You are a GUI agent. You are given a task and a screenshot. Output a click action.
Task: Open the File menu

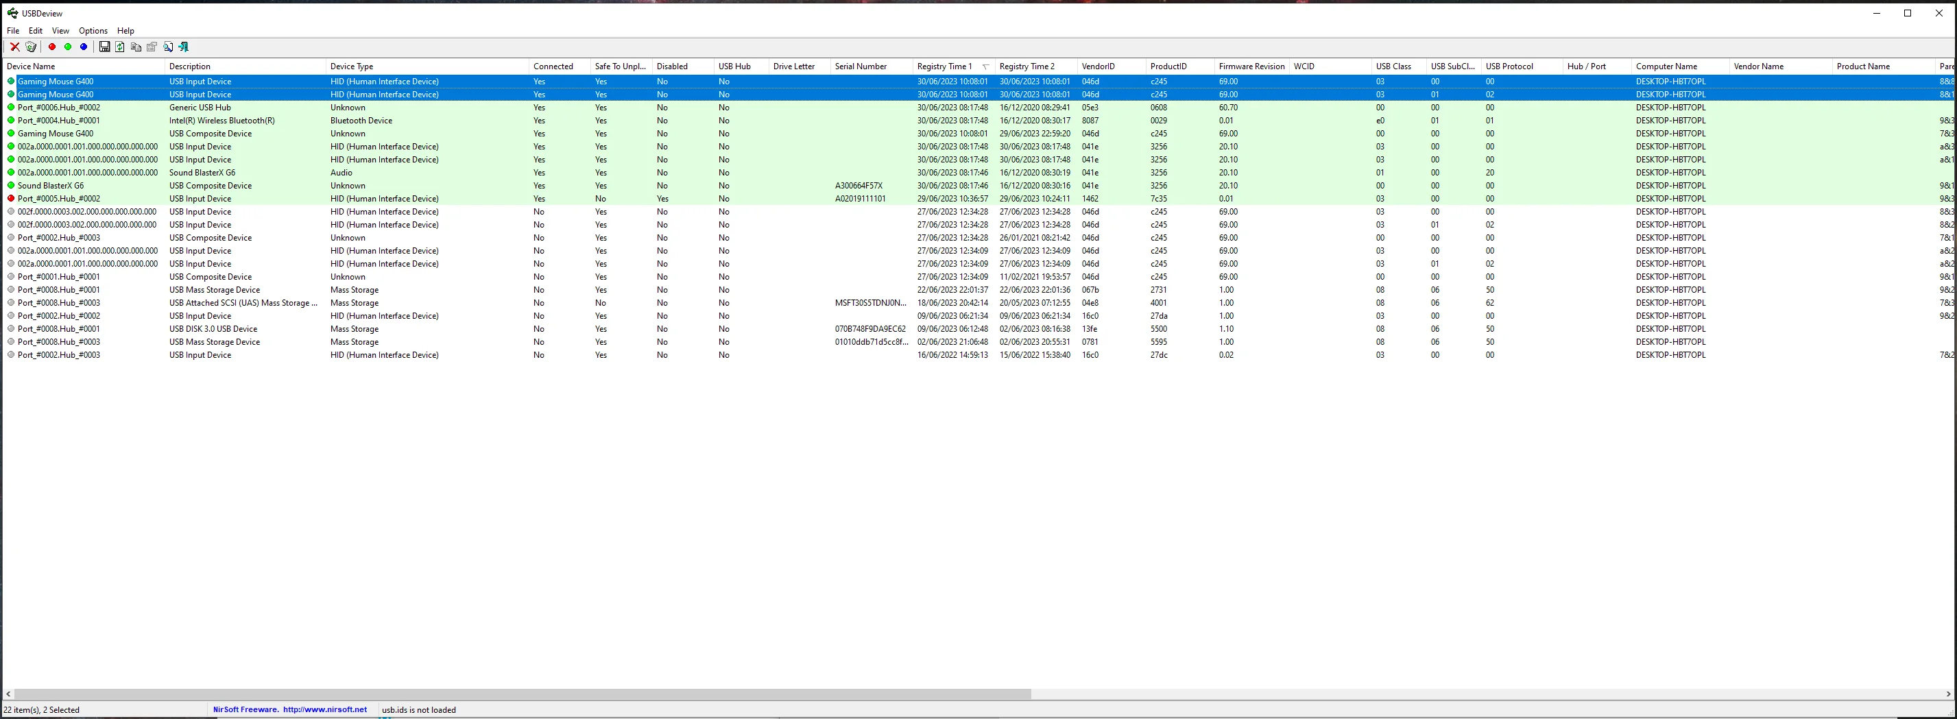(13, 31)
